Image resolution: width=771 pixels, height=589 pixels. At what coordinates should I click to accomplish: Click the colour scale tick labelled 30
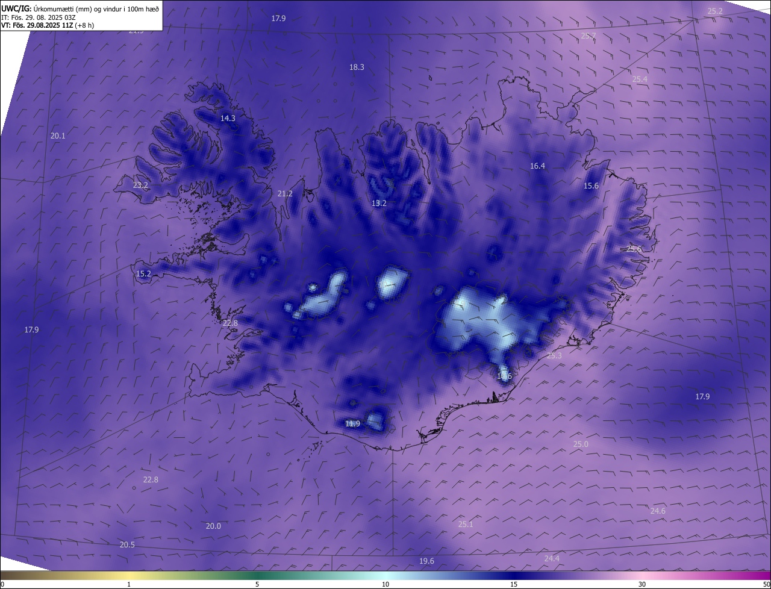(x=642, y=584)
